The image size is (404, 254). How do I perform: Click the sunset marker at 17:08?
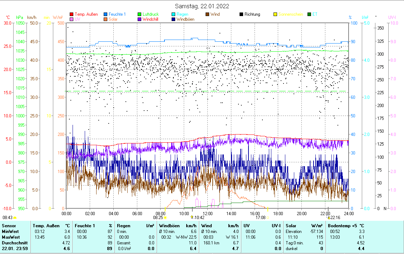[267, 217]
